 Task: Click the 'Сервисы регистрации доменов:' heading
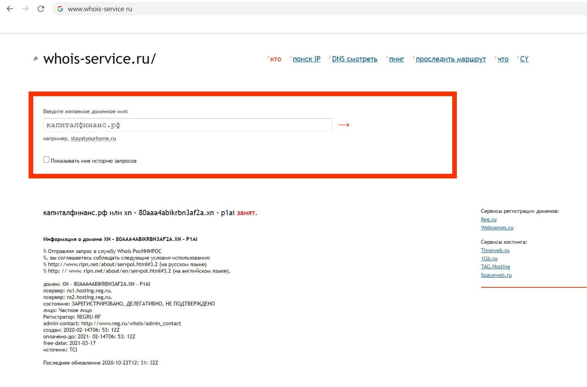520,211
